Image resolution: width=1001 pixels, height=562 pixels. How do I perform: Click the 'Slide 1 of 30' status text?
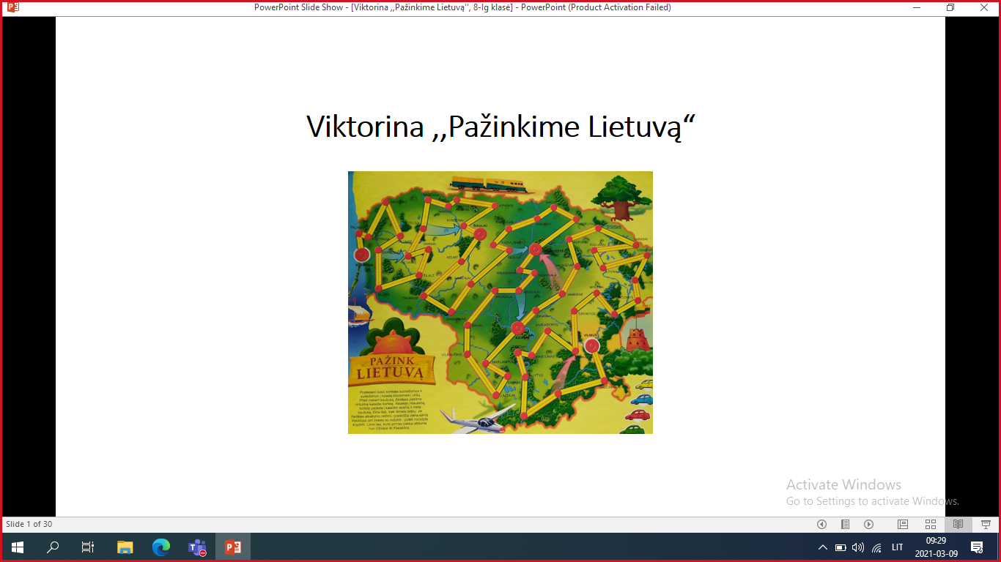click(x=29, y=524)
